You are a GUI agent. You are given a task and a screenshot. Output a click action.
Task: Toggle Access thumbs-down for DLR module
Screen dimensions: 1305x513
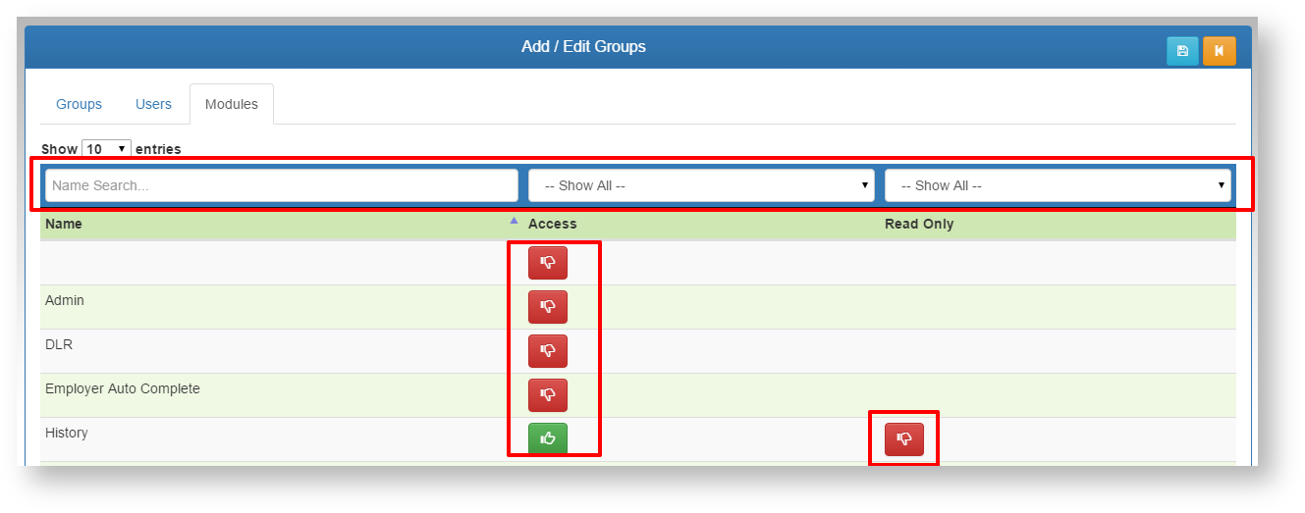(x=548, y=351)
